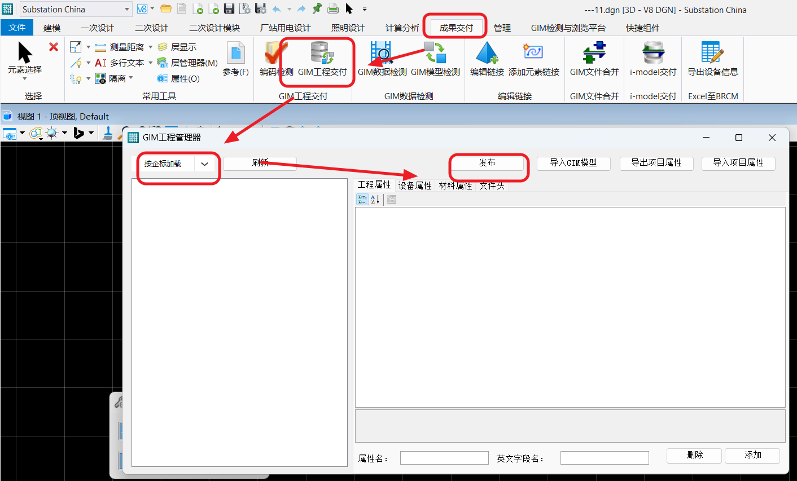Click the 刷新 refresh button
797x481 pixels.
(260, 163)
